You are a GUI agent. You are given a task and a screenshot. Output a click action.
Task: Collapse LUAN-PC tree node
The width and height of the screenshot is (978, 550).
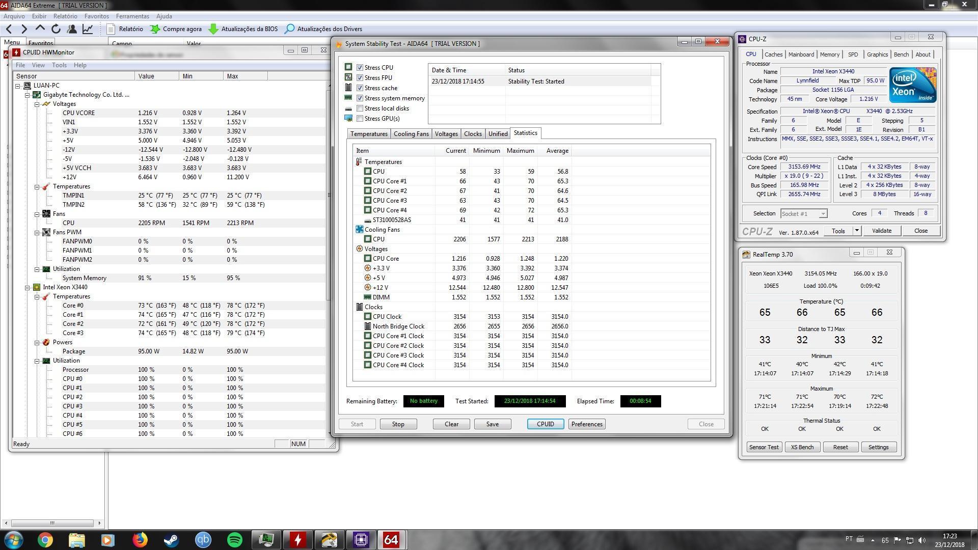(x=18, y=86)
